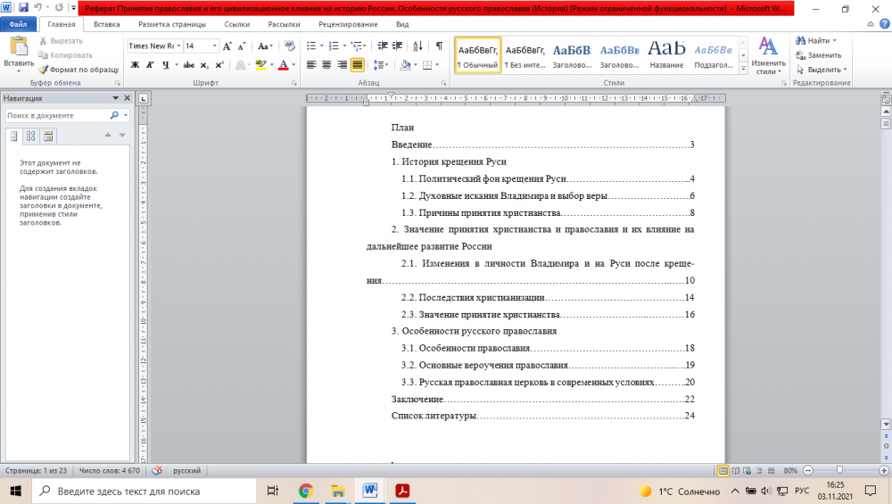Center-align the paragraph text
This screenshot has width=892, height=504.
click(x=326, y=65)
